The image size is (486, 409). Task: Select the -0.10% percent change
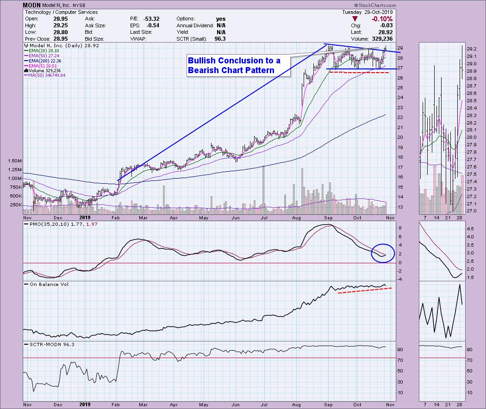[x=382, y=19]
